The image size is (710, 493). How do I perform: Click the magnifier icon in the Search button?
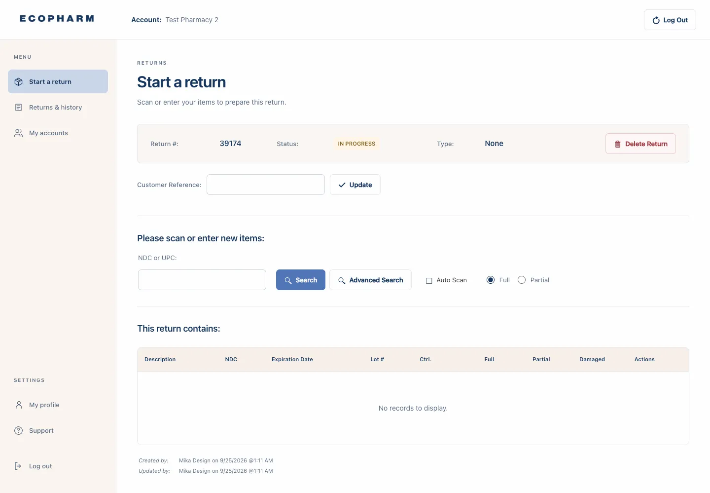pos(288,280)
